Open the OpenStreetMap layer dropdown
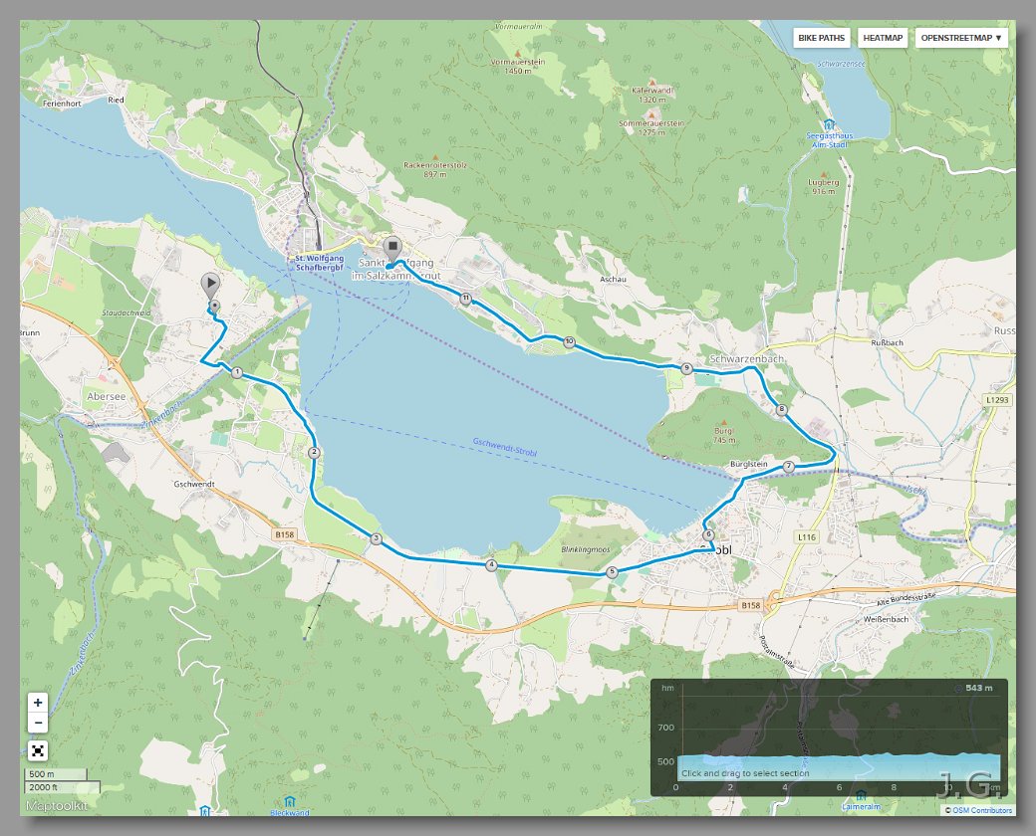The height and width of the screenshot is (836, 1036). [x=960, y=38]
